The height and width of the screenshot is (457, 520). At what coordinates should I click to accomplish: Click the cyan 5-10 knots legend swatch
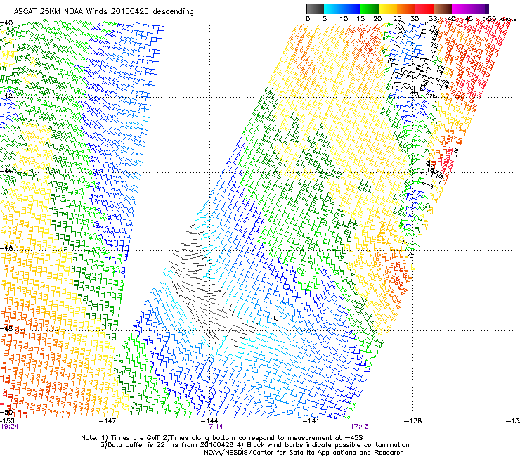click(332, 8)
